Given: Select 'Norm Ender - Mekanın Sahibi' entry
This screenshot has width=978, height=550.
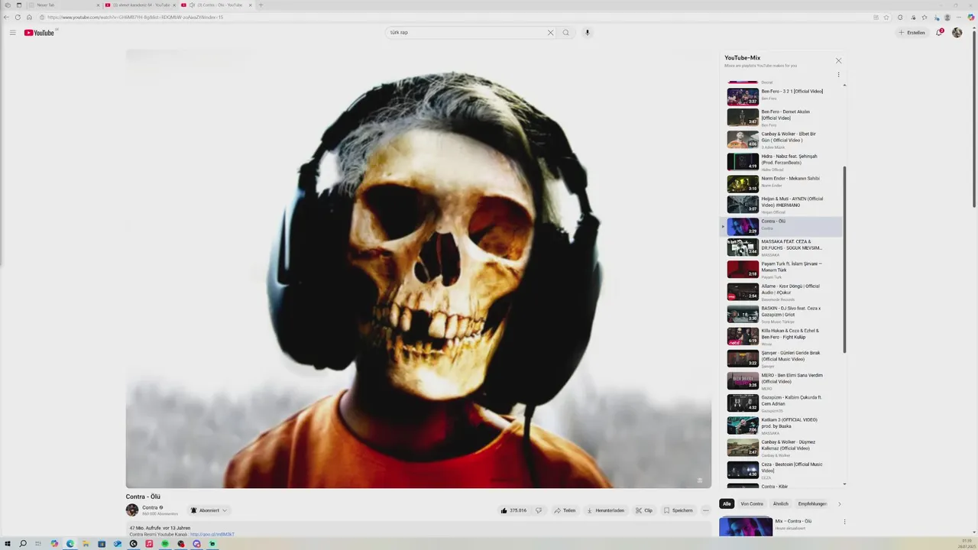Looking at the screenshot, I should [x=782, y=183].
